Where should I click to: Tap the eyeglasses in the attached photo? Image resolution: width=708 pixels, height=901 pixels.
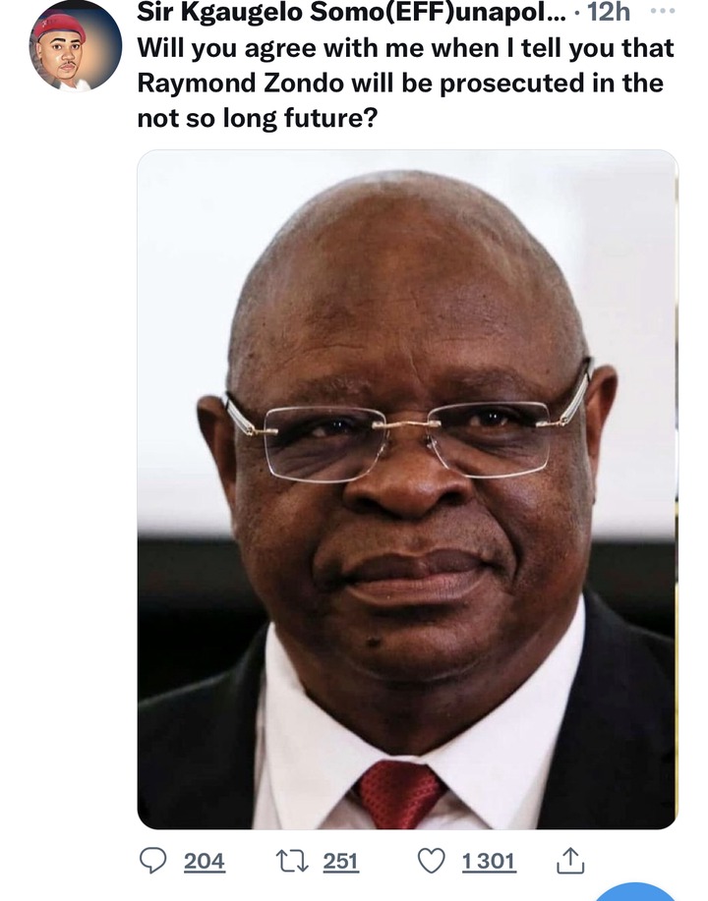[409, 426]
